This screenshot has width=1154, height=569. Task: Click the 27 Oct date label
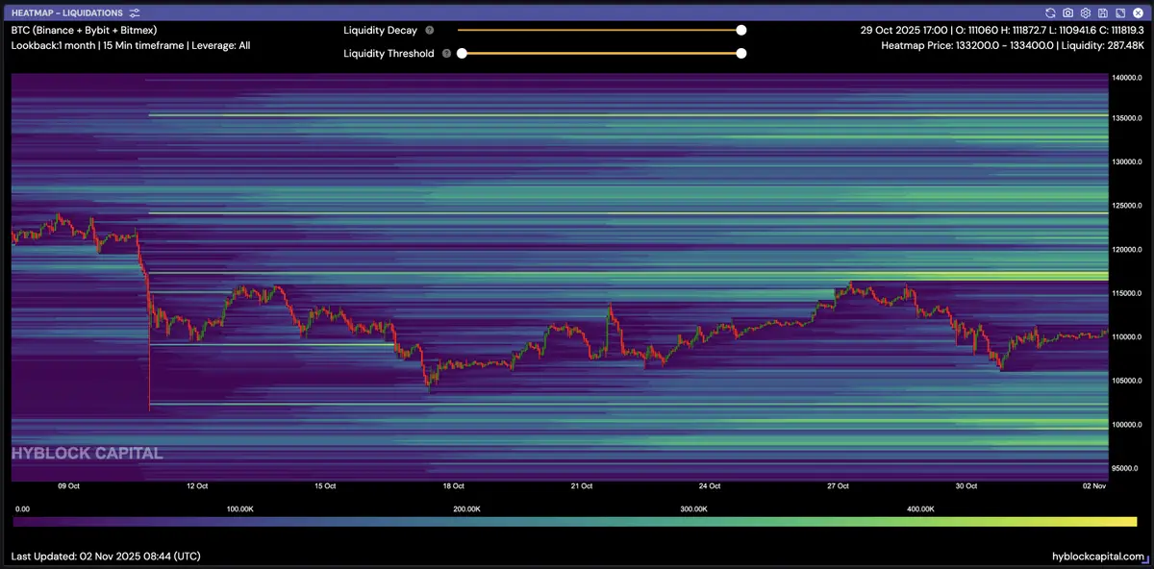(x=838, y=486)
